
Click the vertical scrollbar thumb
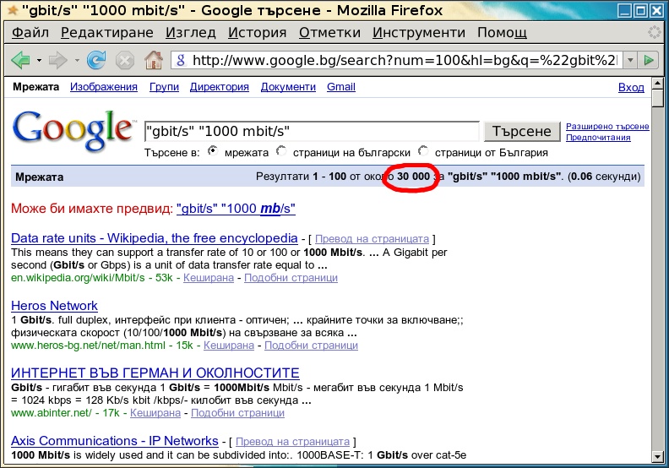click(x=657, y=98)
